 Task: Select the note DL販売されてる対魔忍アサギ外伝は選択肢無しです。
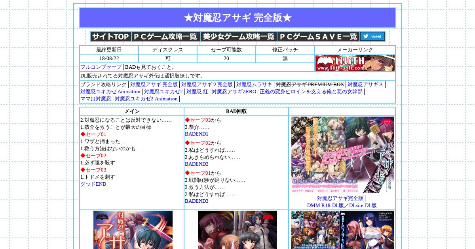142,76
